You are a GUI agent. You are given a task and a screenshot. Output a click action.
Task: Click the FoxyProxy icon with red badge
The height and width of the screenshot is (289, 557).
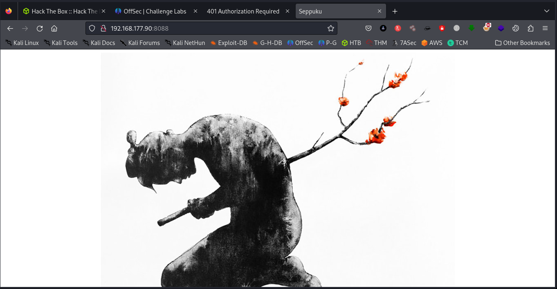[486, 28]
